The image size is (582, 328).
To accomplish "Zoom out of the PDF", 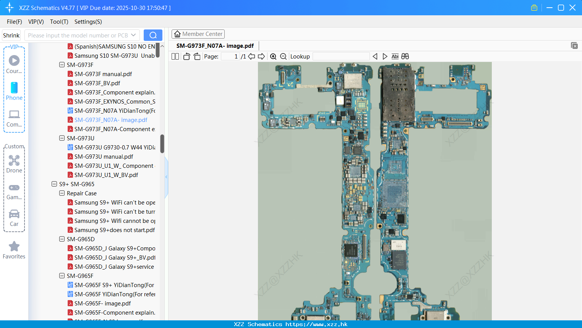I will pos(283,56).
